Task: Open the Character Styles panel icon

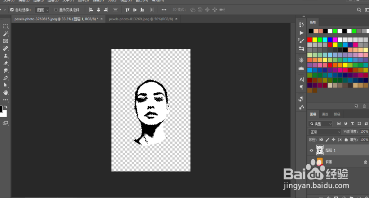Action: pos(301,107)
